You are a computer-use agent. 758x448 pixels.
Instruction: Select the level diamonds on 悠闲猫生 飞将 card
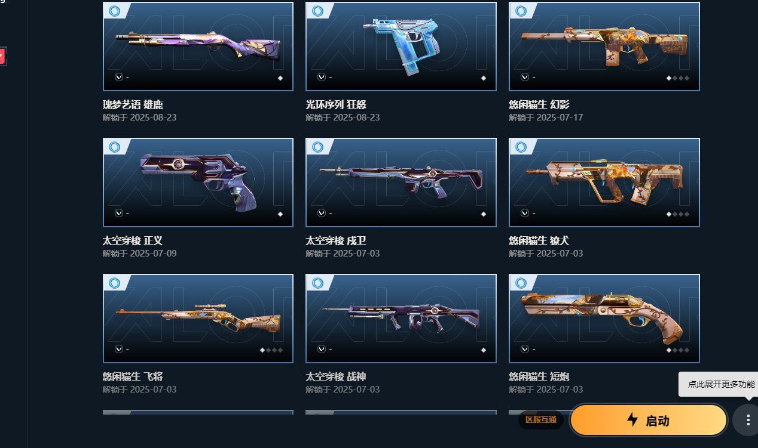pyautogui.click(x=271, y=350)
